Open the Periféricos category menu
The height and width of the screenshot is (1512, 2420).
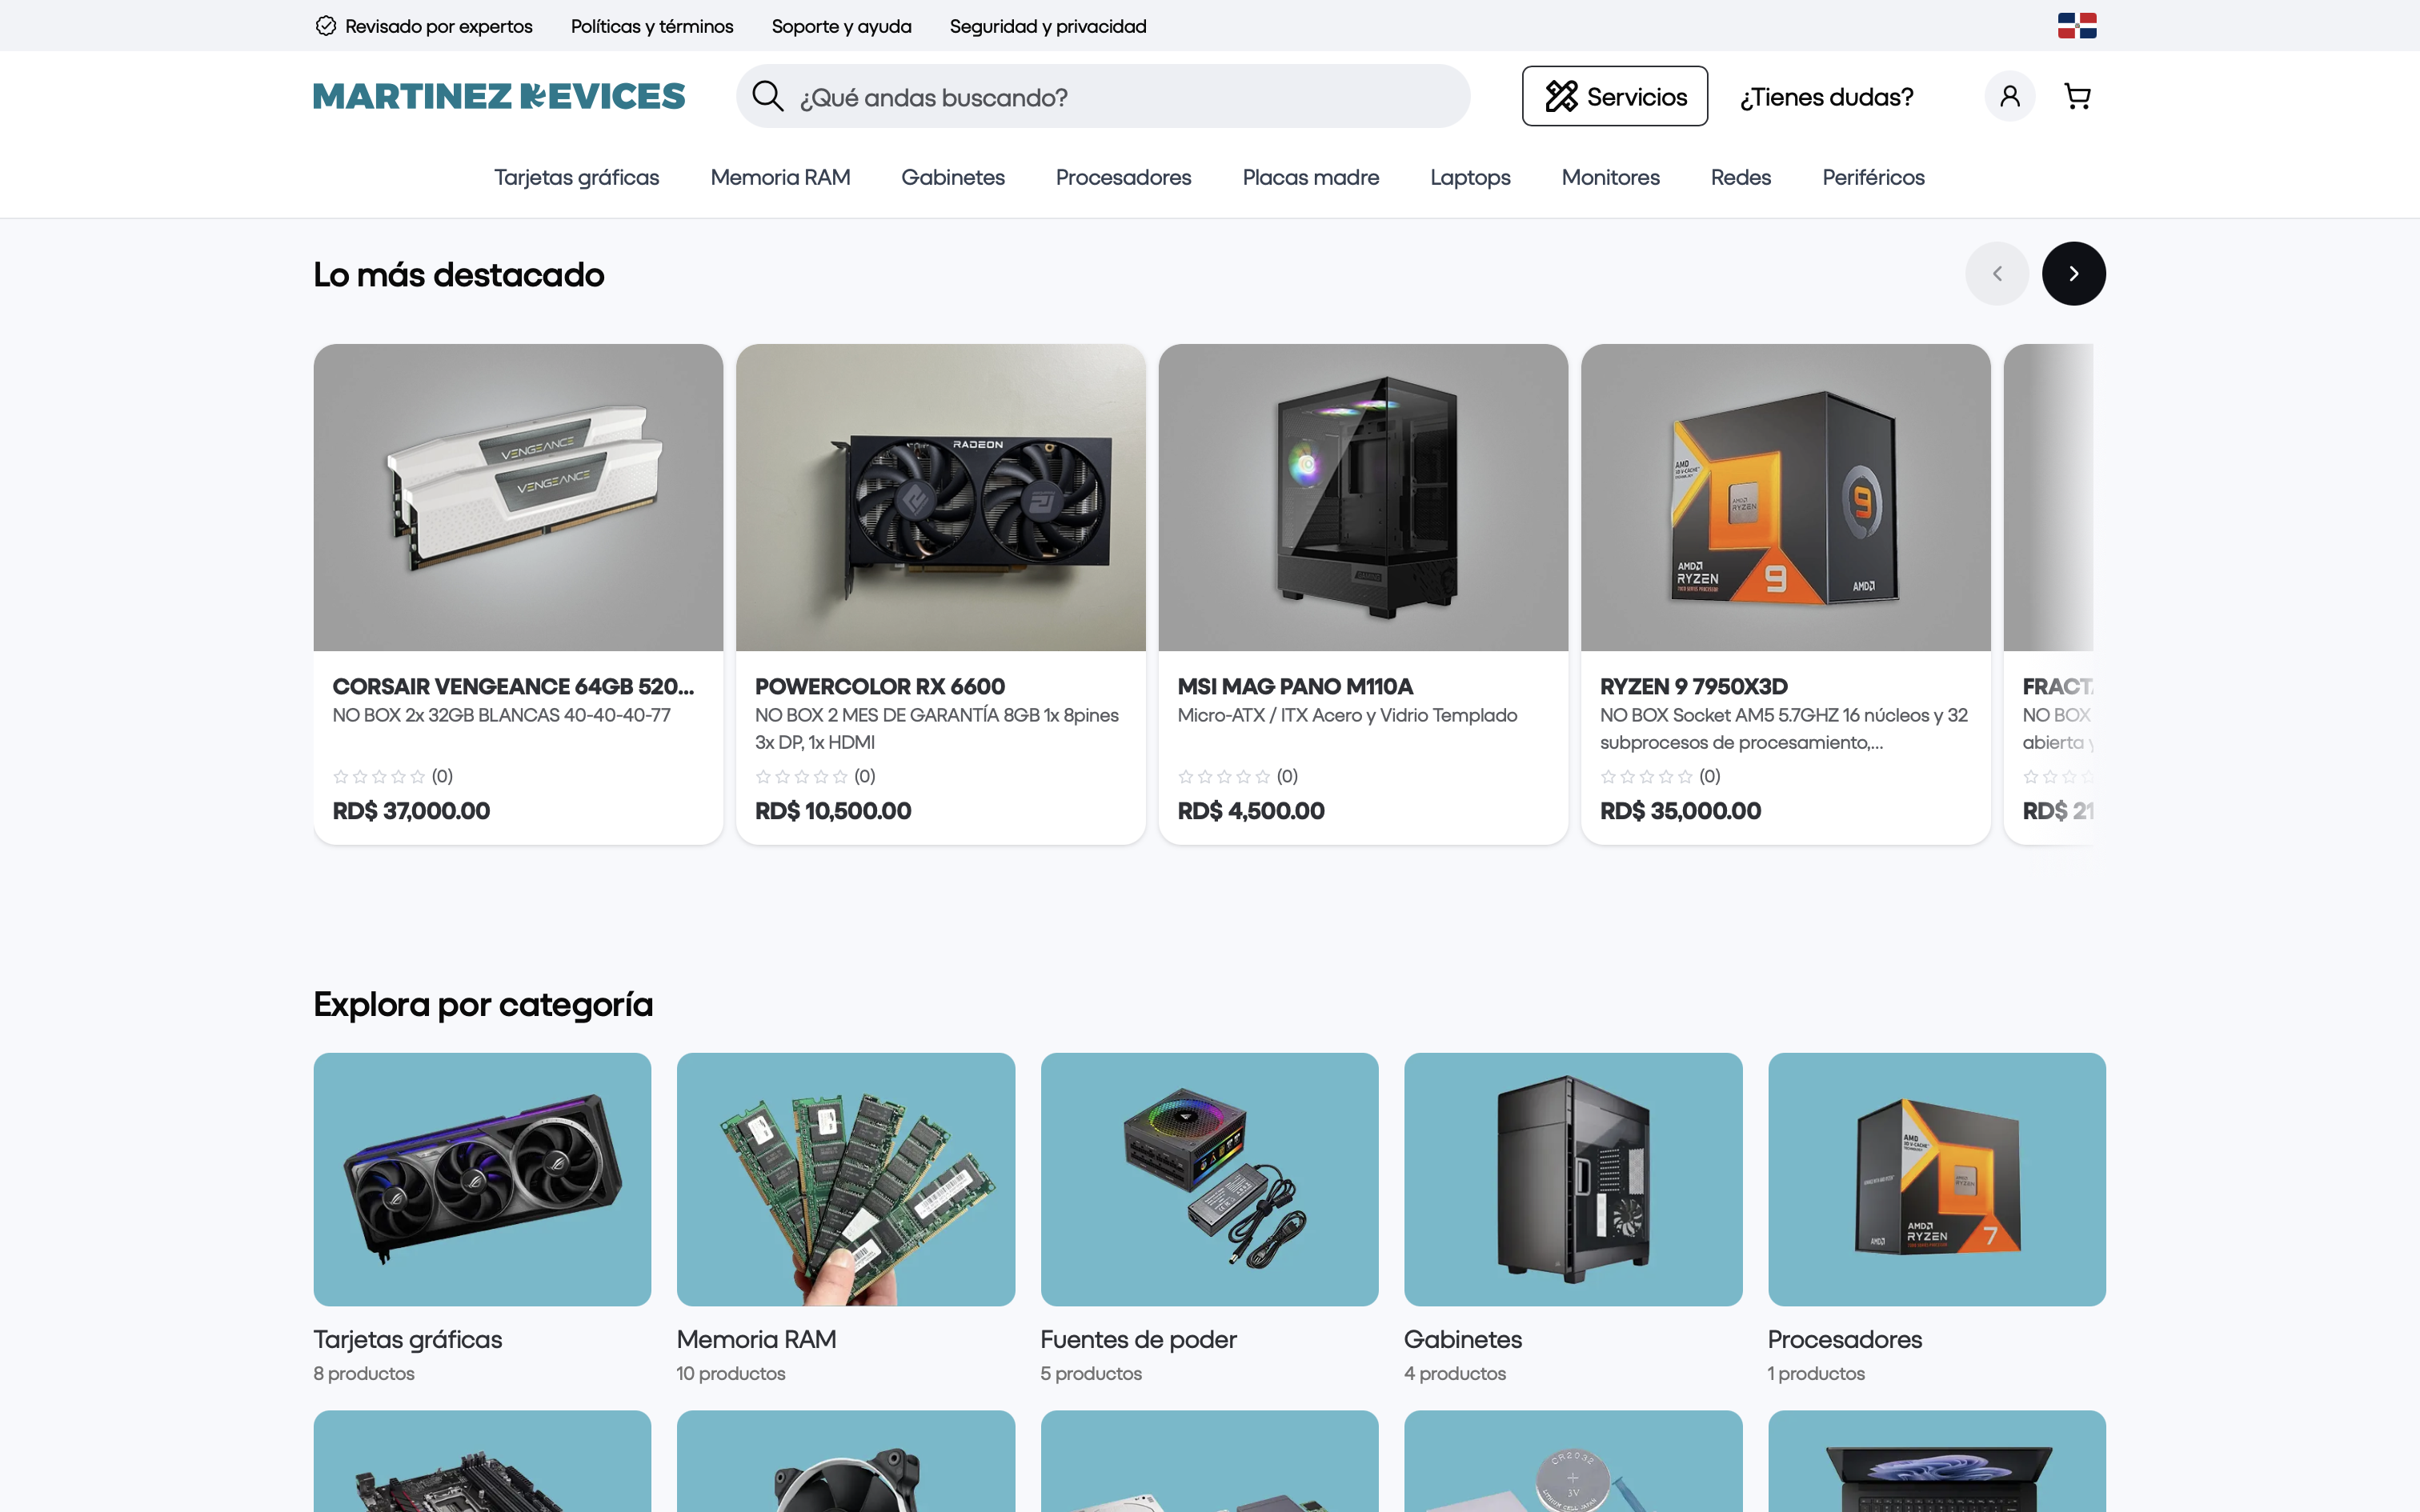click(1872, 177)
